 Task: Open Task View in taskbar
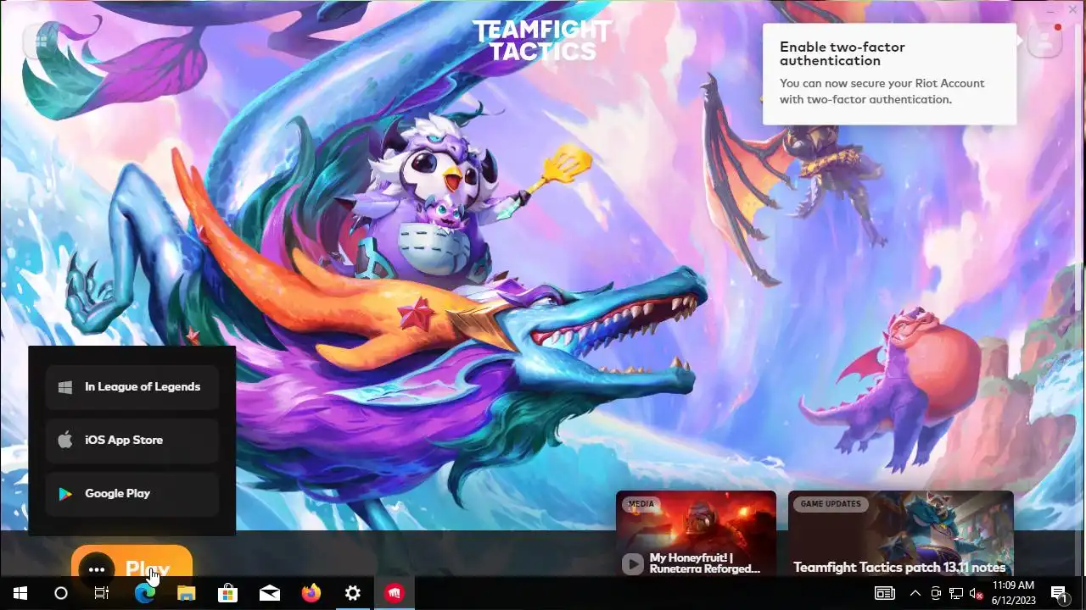tap(102, 593)
